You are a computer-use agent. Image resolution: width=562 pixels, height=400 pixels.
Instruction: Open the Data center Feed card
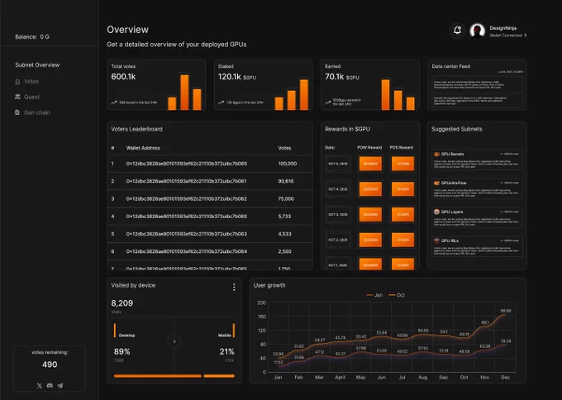click(x=477, y=85)
